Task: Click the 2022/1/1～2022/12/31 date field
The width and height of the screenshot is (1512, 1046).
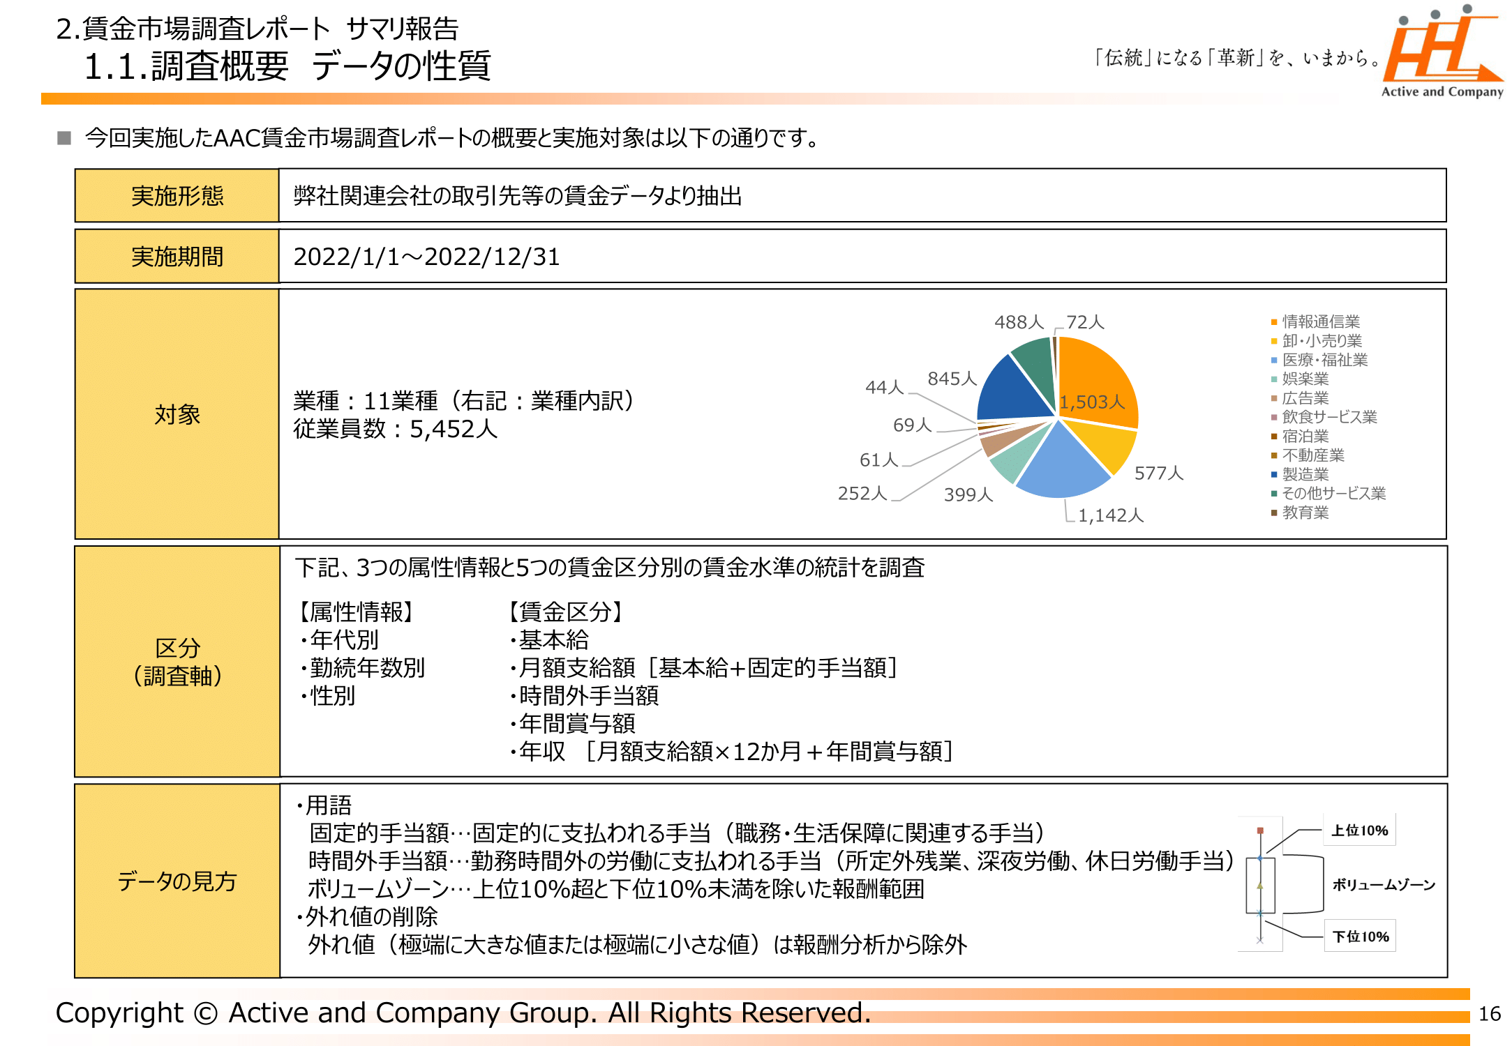Action: 426,257
